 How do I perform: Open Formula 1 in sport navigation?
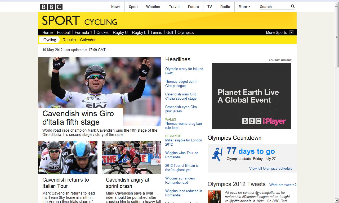(83, 33)
